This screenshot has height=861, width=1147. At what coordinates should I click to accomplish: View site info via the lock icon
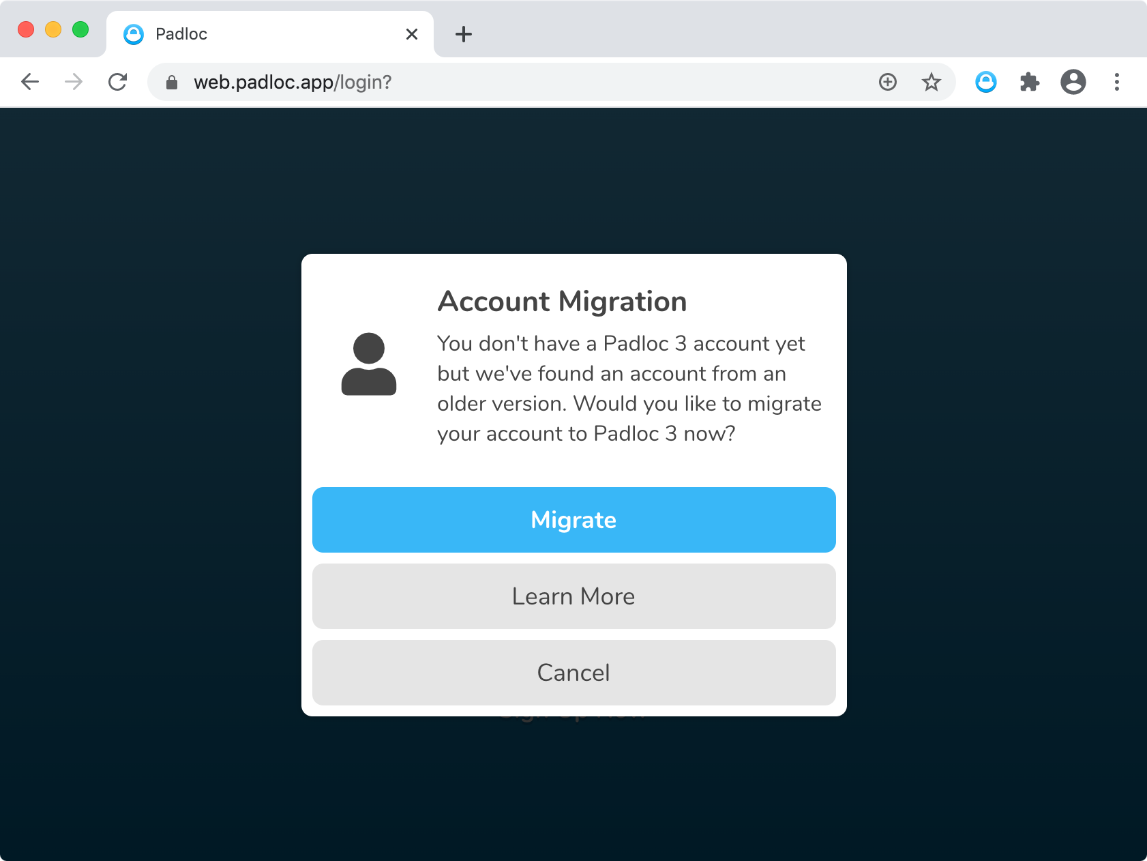pos(172,83)
